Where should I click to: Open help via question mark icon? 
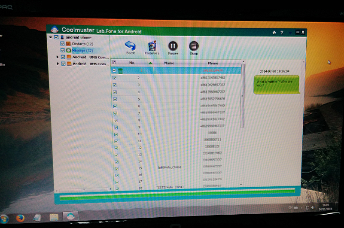click(x=282, y=33)
